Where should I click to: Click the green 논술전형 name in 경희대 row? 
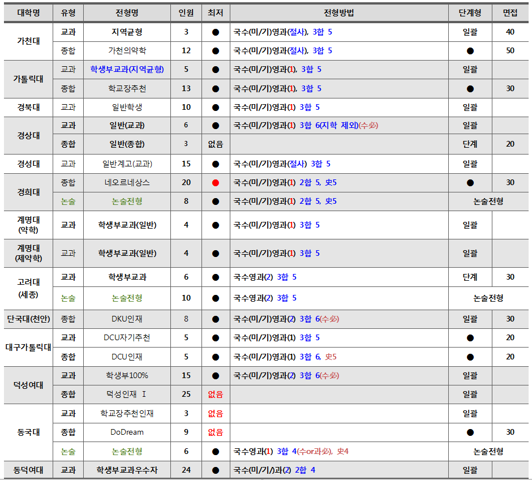[127, 202]
